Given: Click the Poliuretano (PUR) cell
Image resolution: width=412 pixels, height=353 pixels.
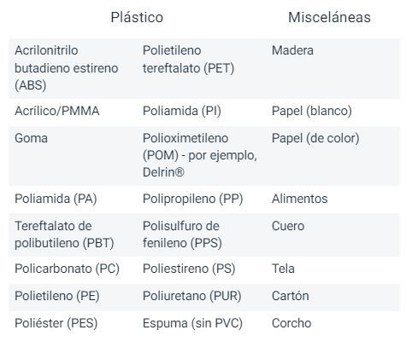Looking at the screenshot, I should tap(191, 296).
